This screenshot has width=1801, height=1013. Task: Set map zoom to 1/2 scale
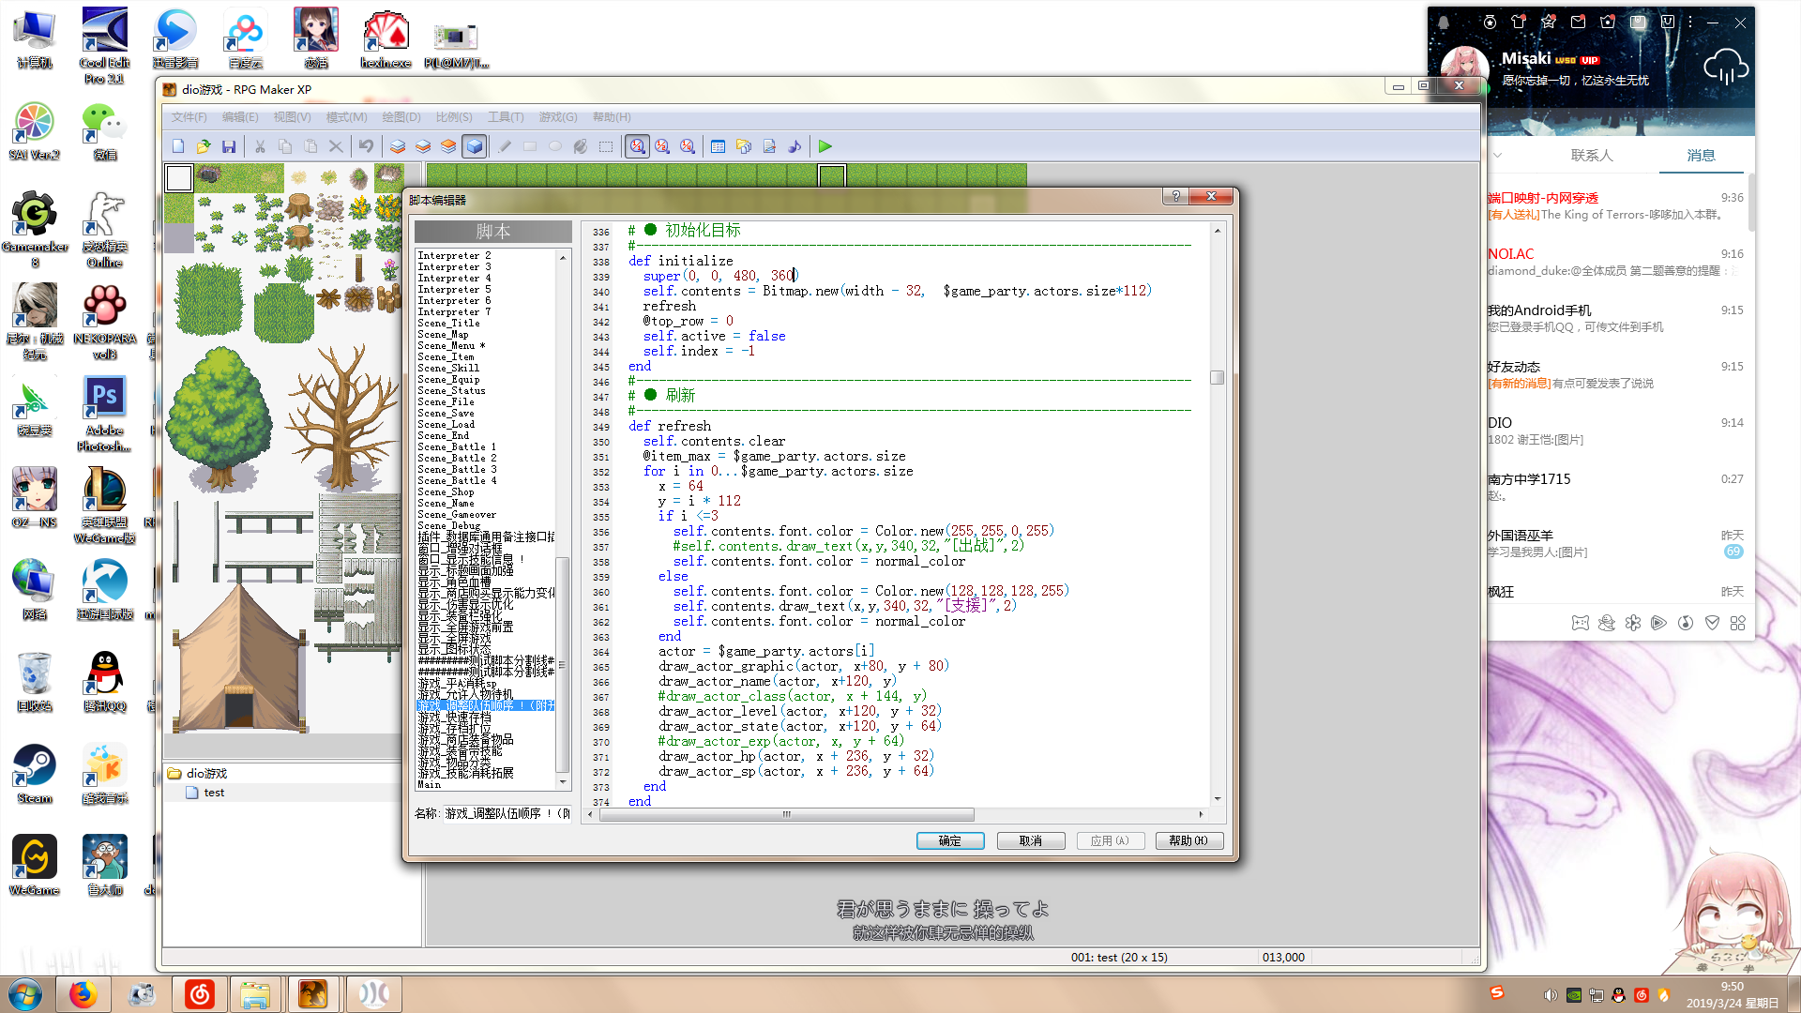(662, 146)
